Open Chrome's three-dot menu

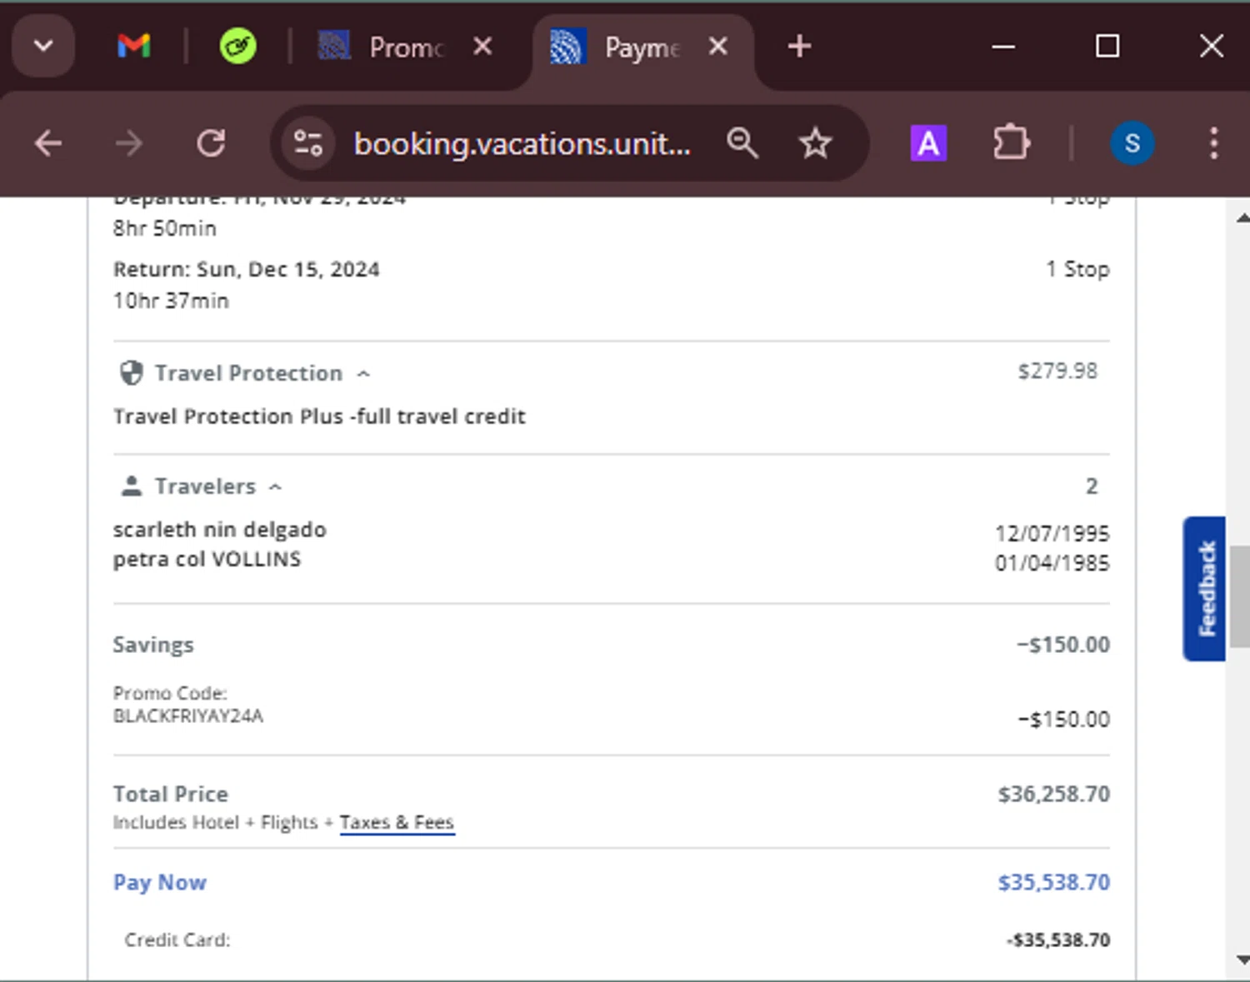pyautogui.click(x=1213, y=144)
